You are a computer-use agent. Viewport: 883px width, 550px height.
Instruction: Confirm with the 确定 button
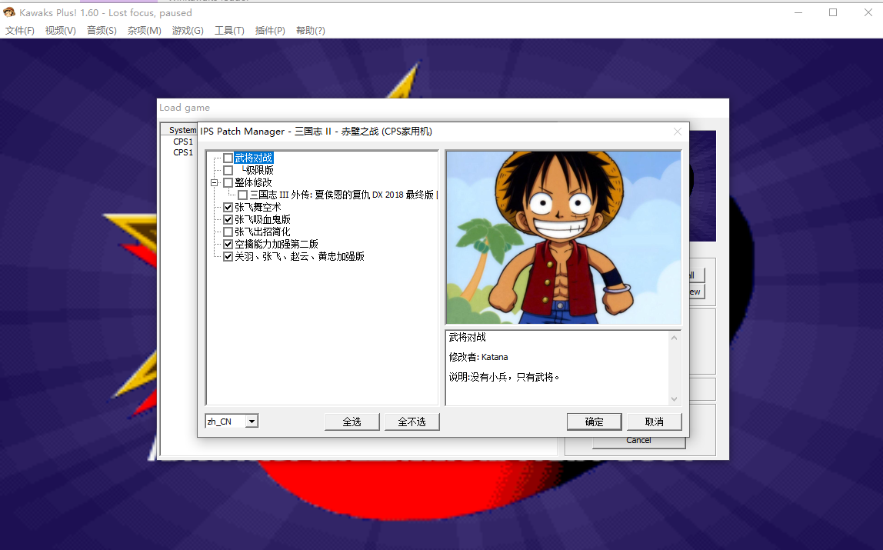coord(594,422)
